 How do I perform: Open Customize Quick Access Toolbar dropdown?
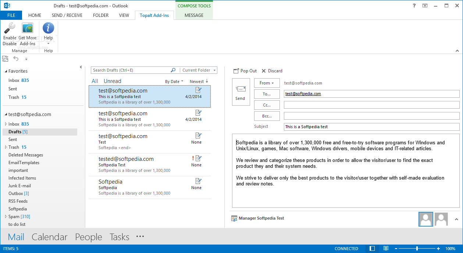(x=26, y=59)
